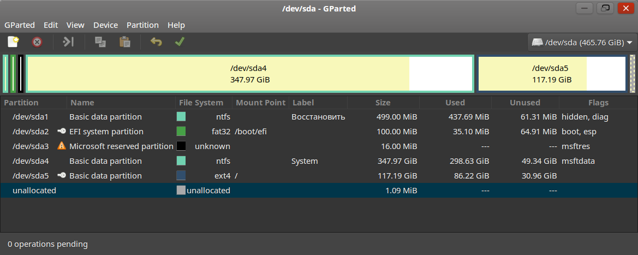638x255 pixels.
Task: Click the ntfs color swatch for /dev/sda4
Action: (181, 161)
